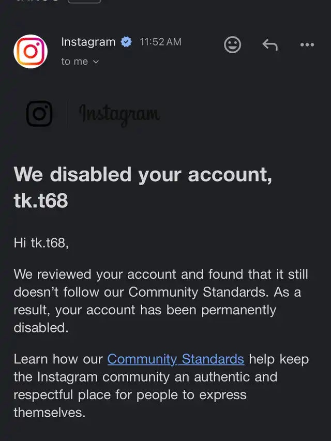Tap the word "disabled." ending the first paragraph
Screen dimensions: 331x441
[41, 328]
